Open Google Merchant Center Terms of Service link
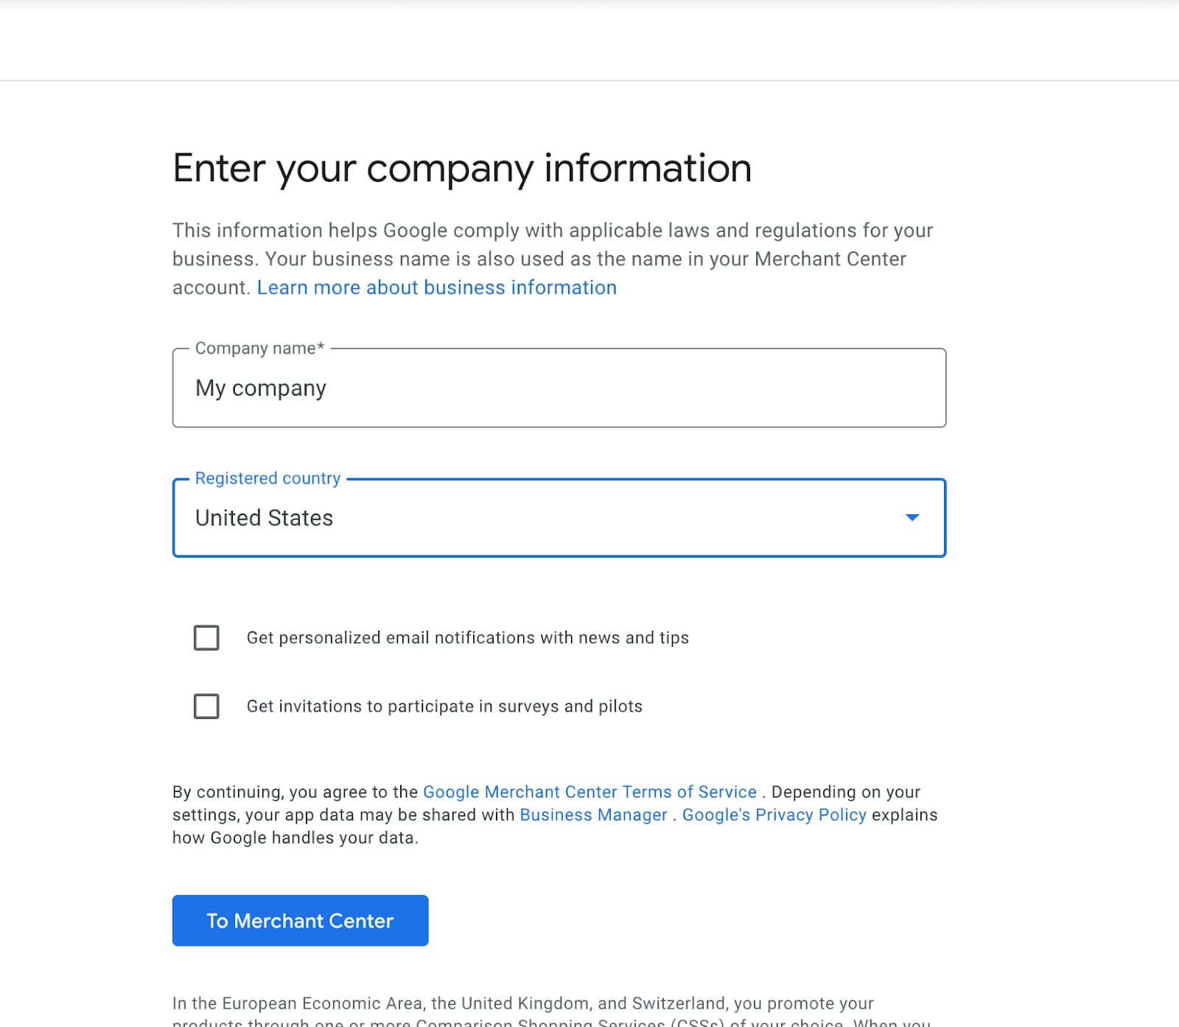 pyautogui.click(x=589, y=792)
